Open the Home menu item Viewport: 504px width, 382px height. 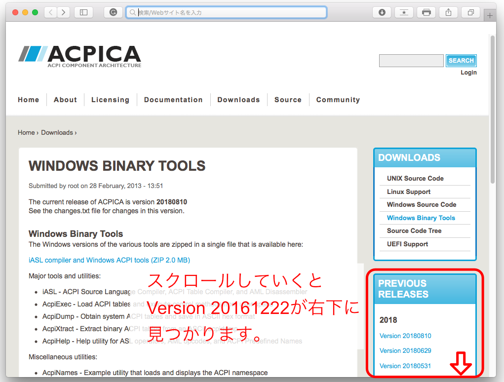tap(28, 100)
